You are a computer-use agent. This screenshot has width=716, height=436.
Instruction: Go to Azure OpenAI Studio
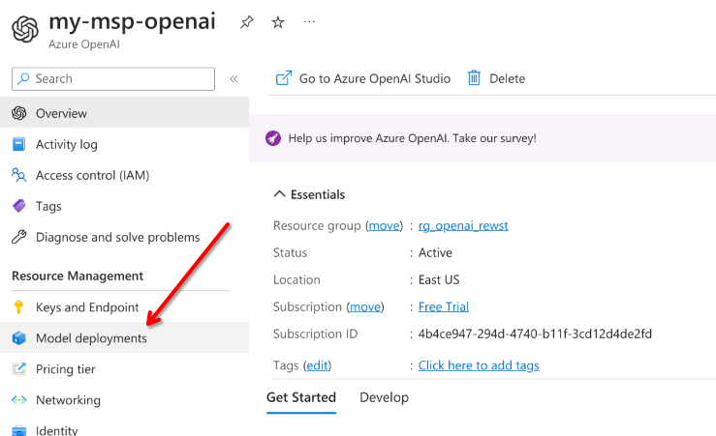tap(363, 78)
